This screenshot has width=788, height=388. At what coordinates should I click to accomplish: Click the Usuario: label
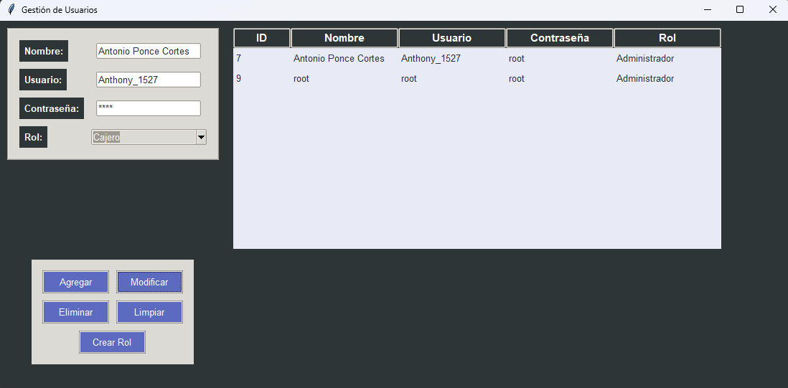pos(43,80)
